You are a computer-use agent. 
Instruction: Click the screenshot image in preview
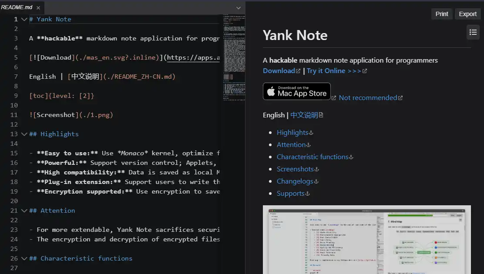tap(367, 240)
